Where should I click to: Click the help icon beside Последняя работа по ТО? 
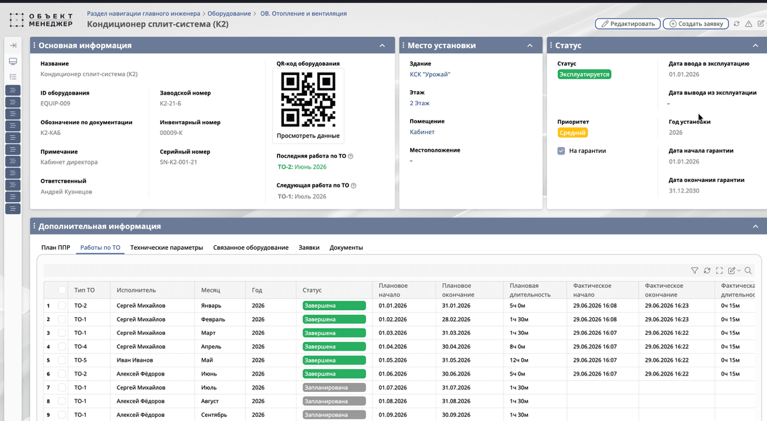[350, 156]
